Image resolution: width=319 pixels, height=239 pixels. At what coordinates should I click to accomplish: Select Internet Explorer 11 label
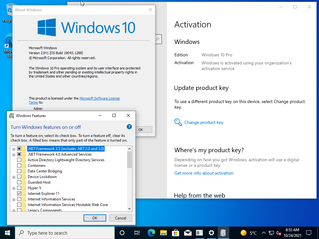coord(44,193)
